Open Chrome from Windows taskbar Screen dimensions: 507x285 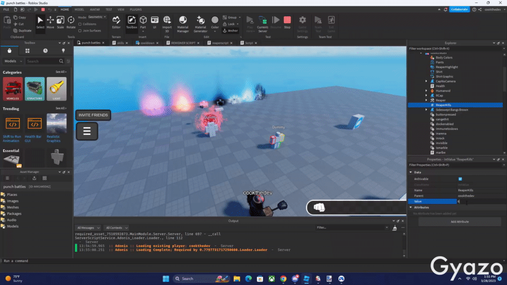283,278
